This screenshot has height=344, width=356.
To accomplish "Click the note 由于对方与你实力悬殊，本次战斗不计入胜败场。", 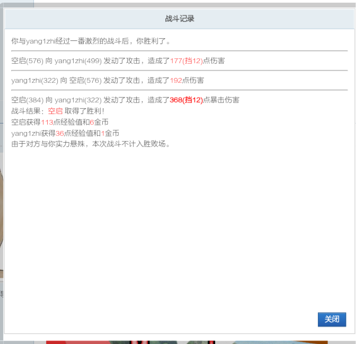I will (x=91, y=144).
